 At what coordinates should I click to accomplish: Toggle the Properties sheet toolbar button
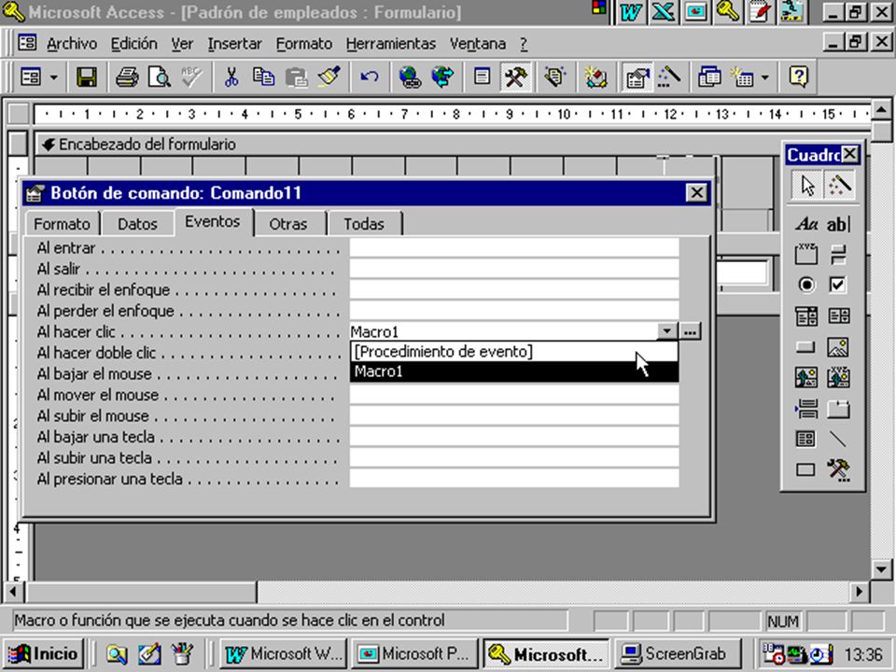636,77
